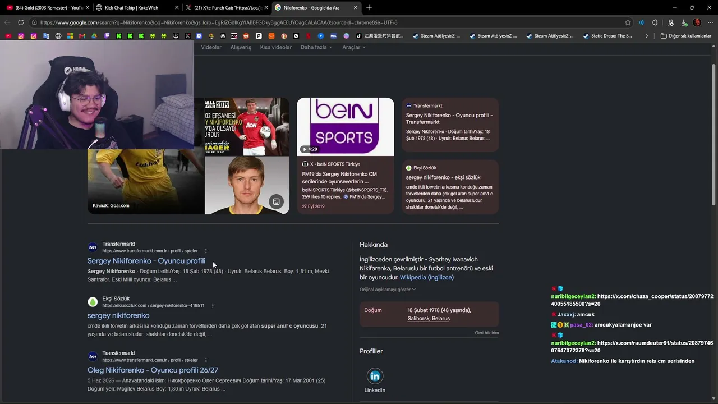Open the browser downloads icon
Image resolution: width=718 pixels, height=404 pixels.
(684, 22)
